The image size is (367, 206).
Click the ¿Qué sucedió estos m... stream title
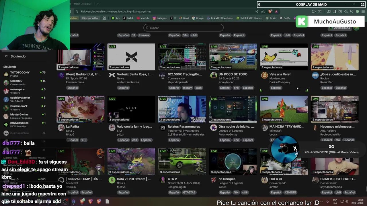[338, 74]
